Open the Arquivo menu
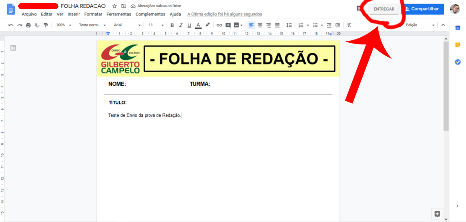The height and width of the screenshot is (222, 466). point(29,14)
